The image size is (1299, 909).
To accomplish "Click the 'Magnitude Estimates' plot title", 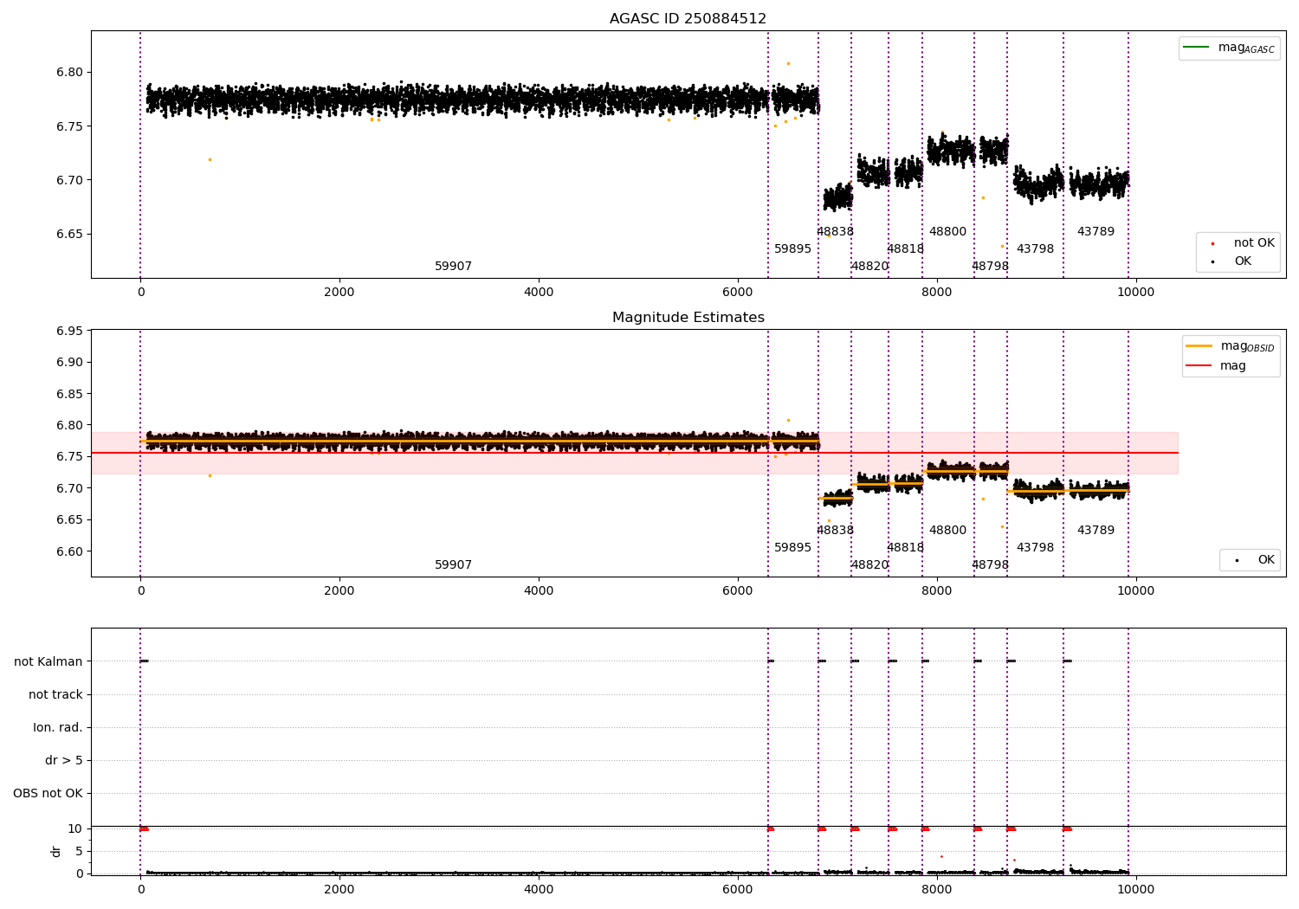I will (x=688, y=318).
